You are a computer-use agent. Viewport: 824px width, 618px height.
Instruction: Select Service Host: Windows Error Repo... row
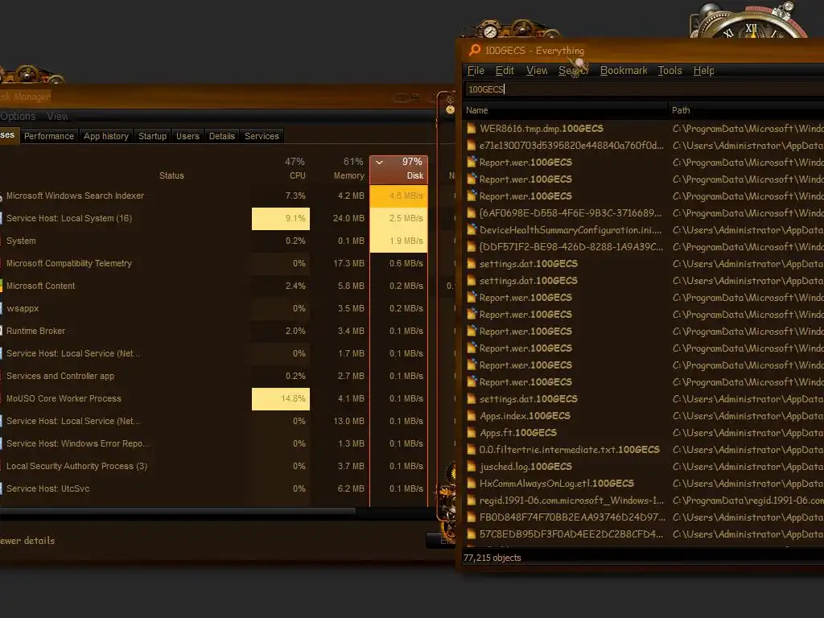pyautogui.click(x=78, y=443)
